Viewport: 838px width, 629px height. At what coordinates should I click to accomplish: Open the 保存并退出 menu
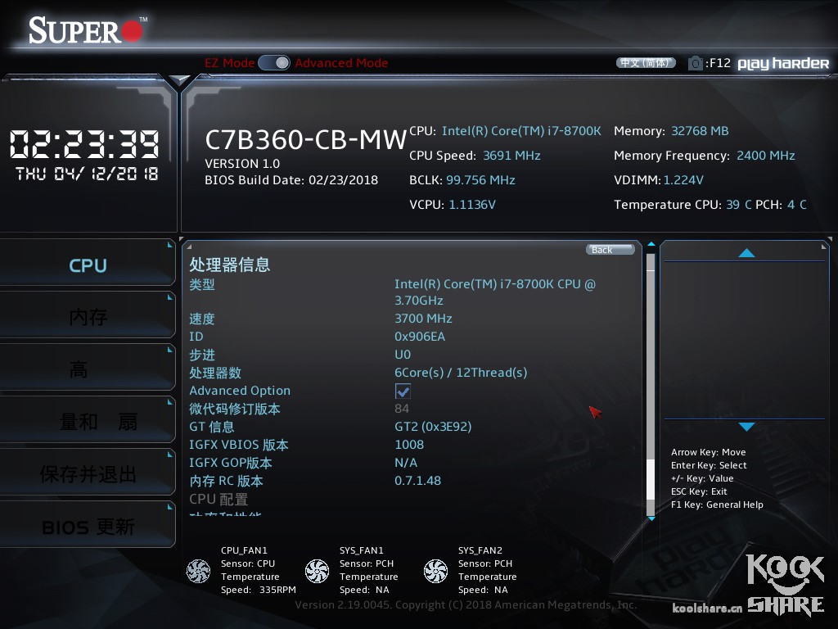88,474
